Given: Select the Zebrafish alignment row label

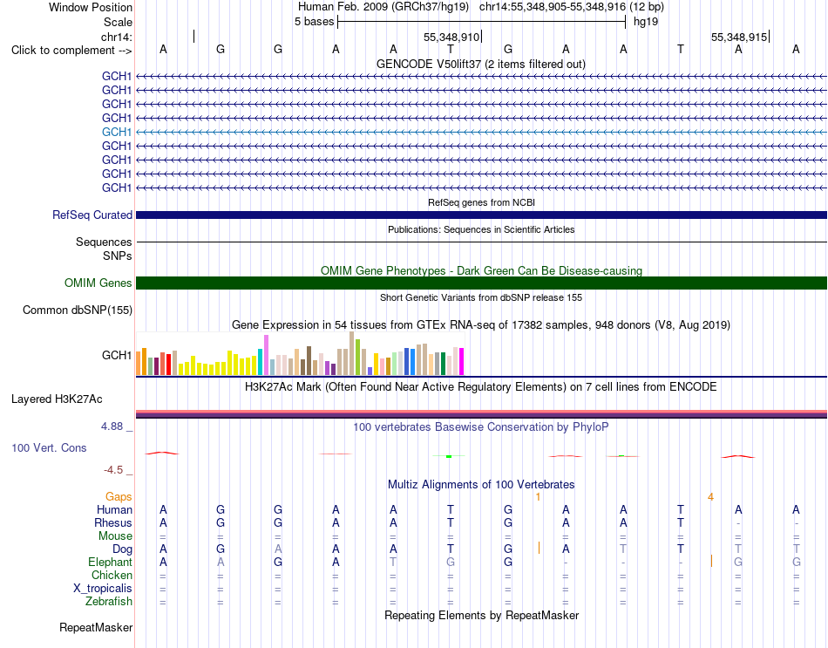Looking at the screenshot, I should (109, 602).
